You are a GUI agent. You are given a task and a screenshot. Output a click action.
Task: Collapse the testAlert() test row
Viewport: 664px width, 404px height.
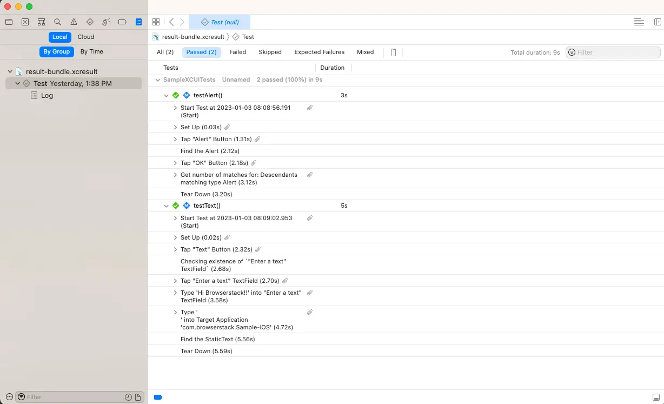(x=167, y=95)
